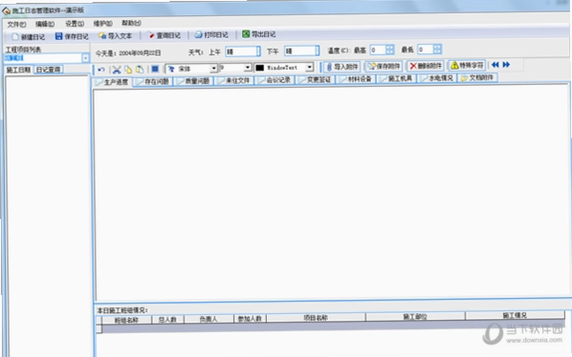Image resolution: width=572 pixels, height=357 pixels.
Task: Open the font size dropdown
Action: [x=248, y=68]
